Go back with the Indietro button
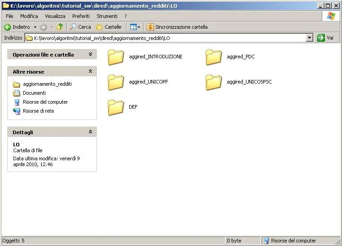This screenshot has width=342, height=246. pyautogui.click(x=17, y=27)
